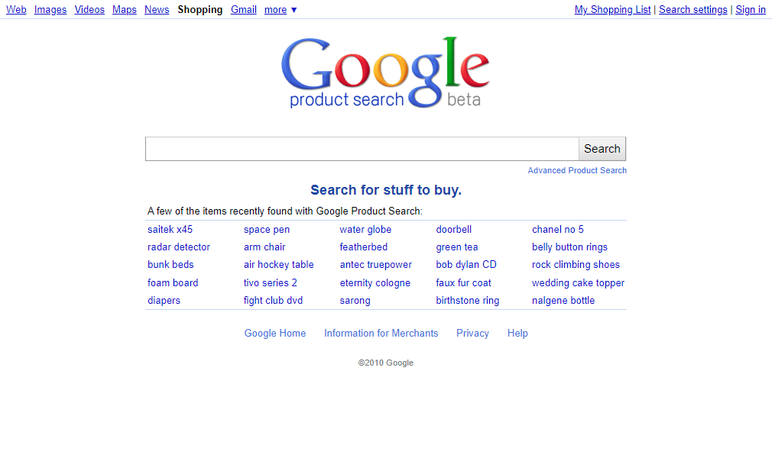Screen dimensions: 772x458
Task: Expand the "more" dropdown in top navigation
Action: coord(281,10)
